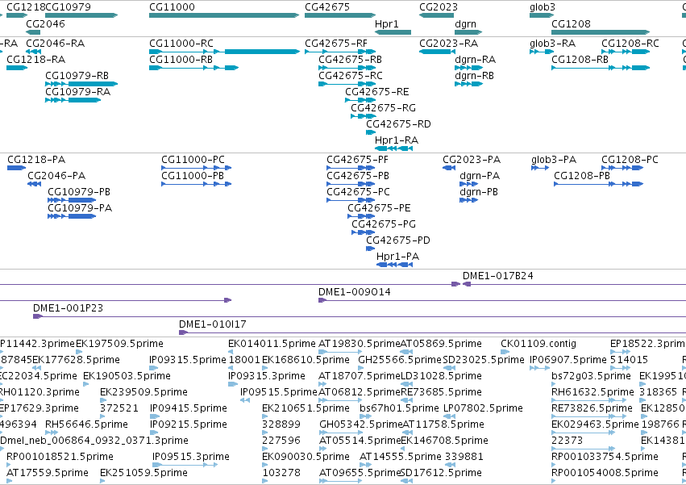686x485 pixels.
Task: Select the DME1-017B24 clone label
Action: (498, 275)
